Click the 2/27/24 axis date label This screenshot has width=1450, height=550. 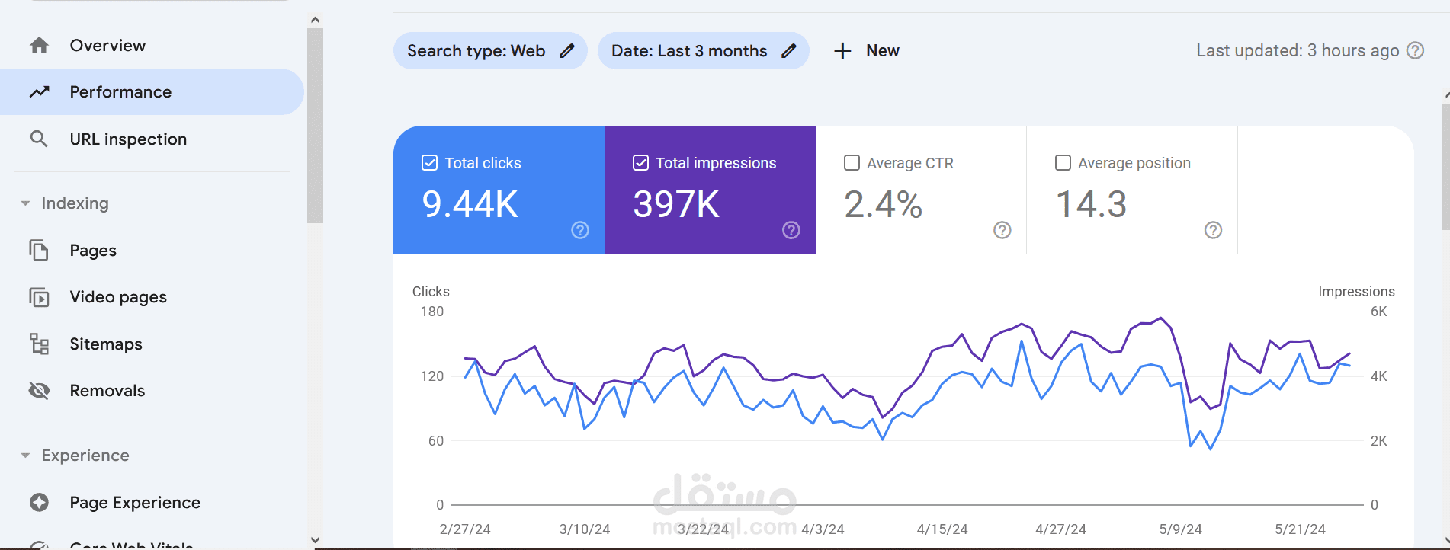point(465,529)
